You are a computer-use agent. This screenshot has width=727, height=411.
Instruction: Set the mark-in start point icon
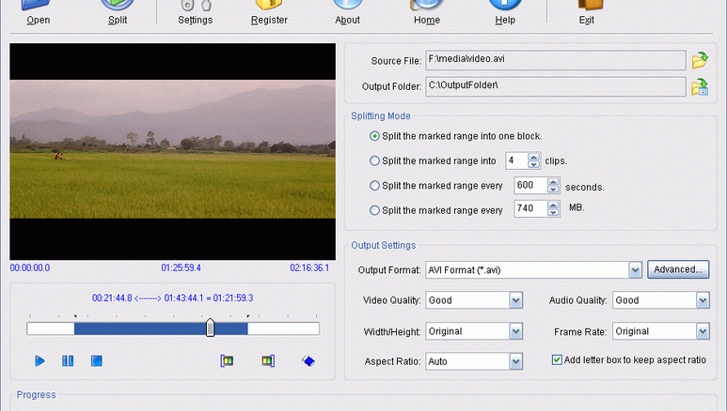[227, 360]
